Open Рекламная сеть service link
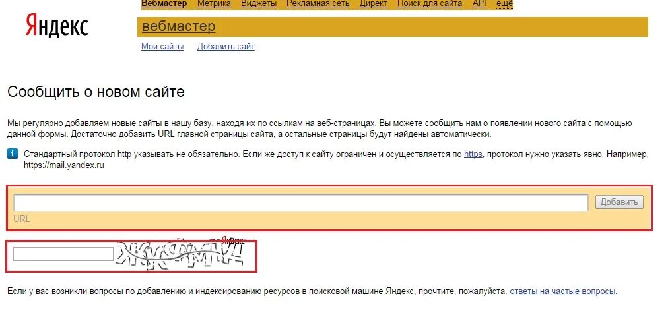Screen dimensions: 670x315 click(318, 4)
